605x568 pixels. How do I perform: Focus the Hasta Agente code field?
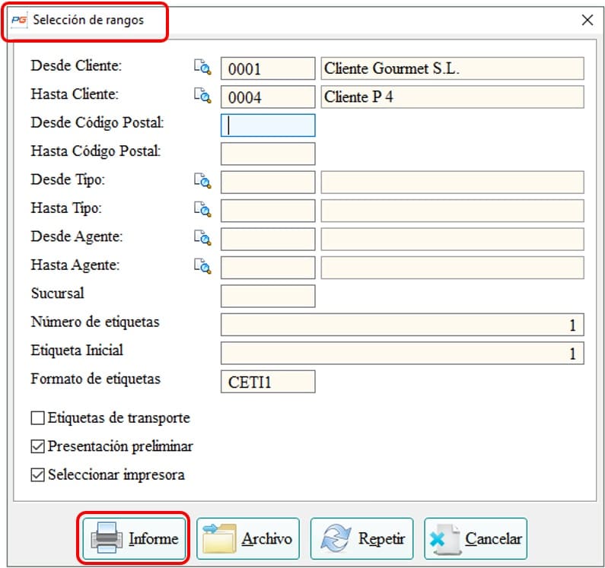(268, 268)
